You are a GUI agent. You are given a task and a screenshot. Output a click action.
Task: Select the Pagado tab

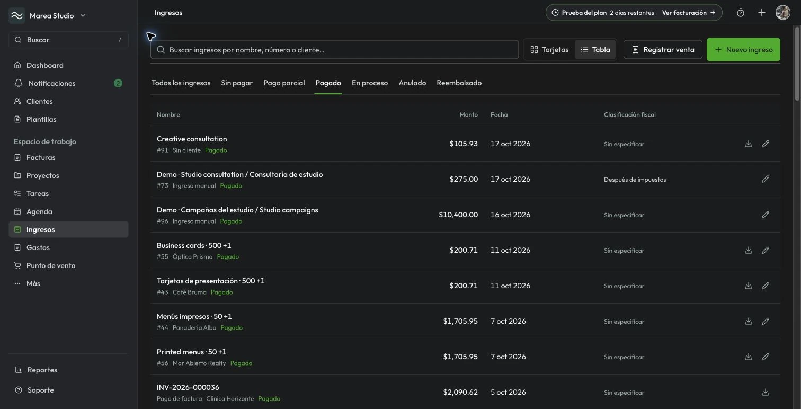pyautogui.click(x=328, y=83)
